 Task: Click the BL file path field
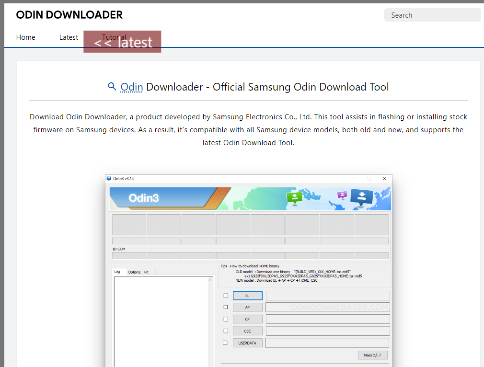(x=328, y=296)
